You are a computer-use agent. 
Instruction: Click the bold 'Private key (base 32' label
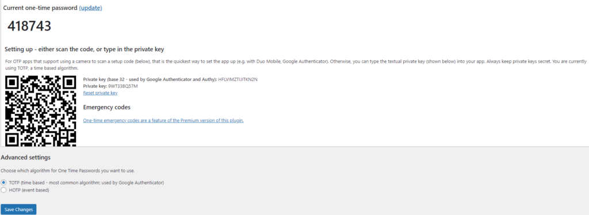click(x=150, y=79)
